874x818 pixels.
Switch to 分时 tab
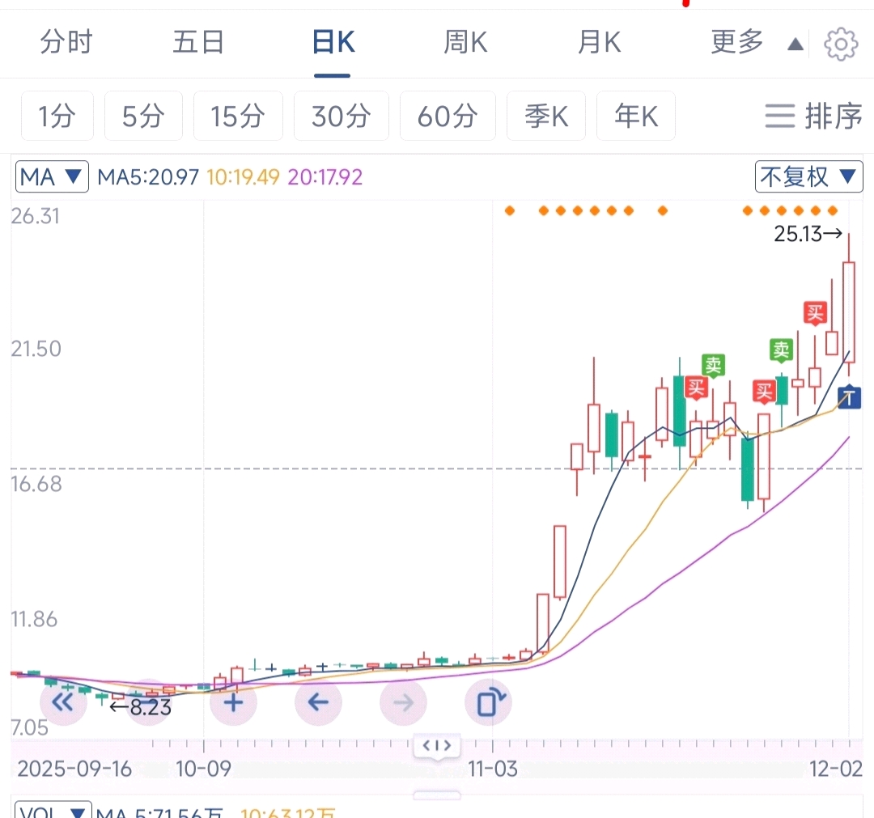66,42
